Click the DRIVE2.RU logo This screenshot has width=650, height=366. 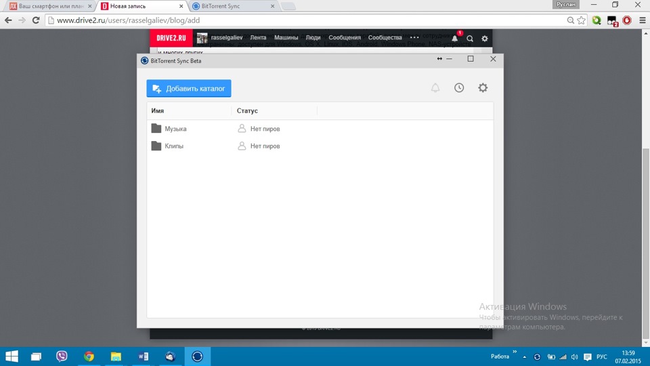[x=171, y=38]
